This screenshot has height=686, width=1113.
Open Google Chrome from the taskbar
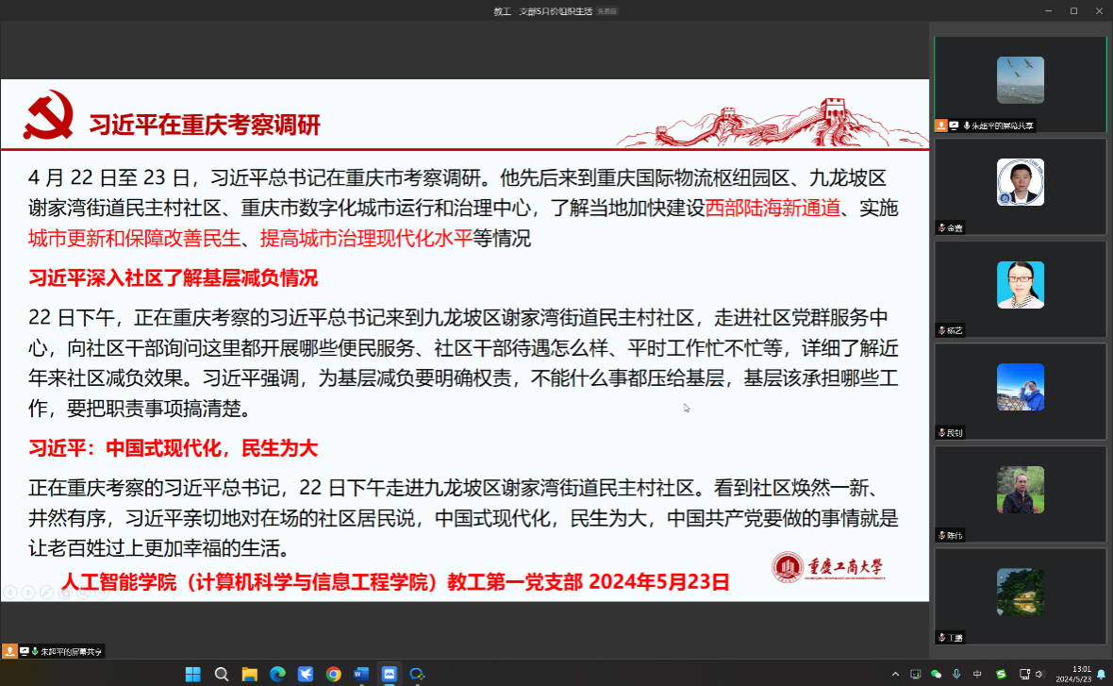(333, 674)
